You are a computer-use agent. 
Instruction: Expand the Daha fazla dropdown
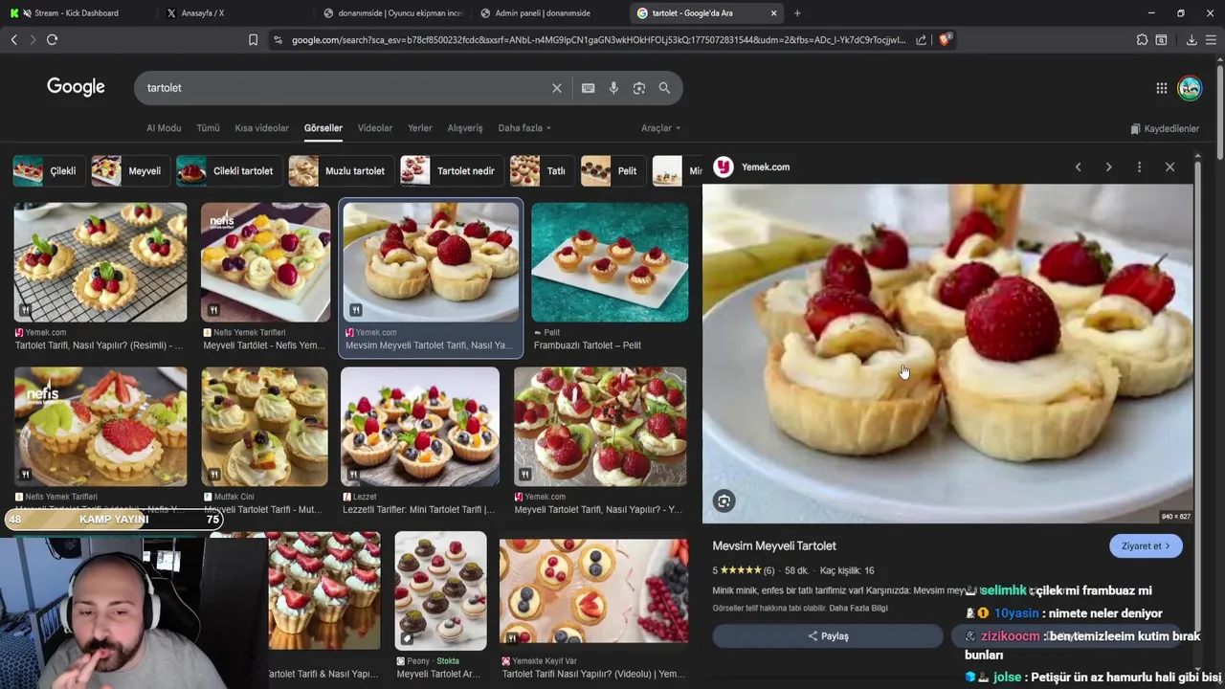tap(524, 128)
